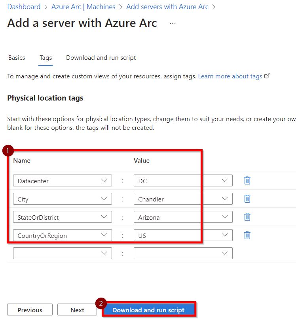The height and width of the screenshot is (319, 296).
Task: Select the Name column header
Action: pyautogui.click(x=22, y=161)
